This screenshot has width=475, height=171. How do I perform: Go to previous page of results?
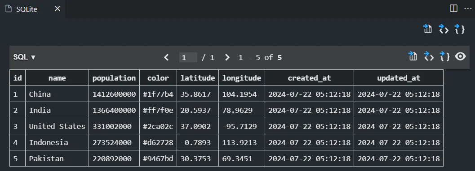166,57
